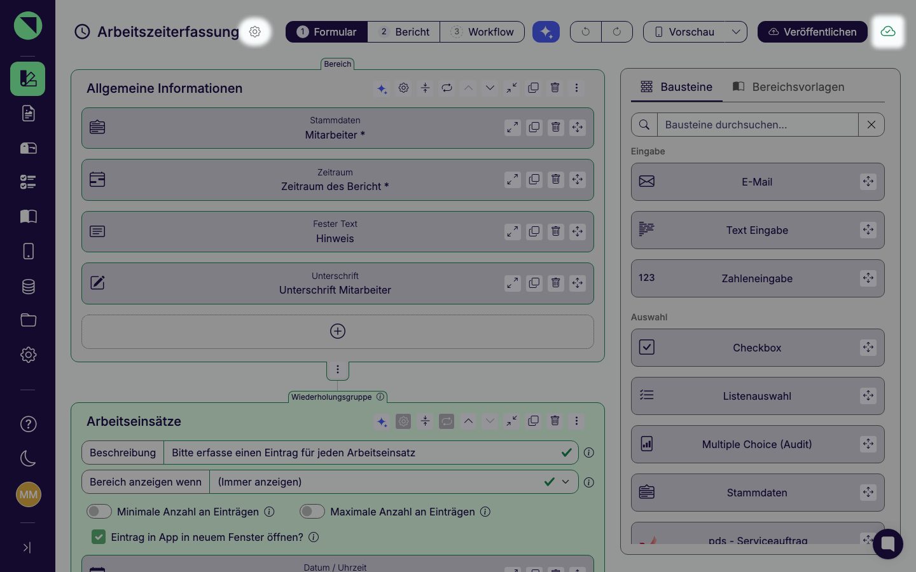Screen dimensions: 916x572
Task: Open help question mark icon
Action: [x=28, y=424]
